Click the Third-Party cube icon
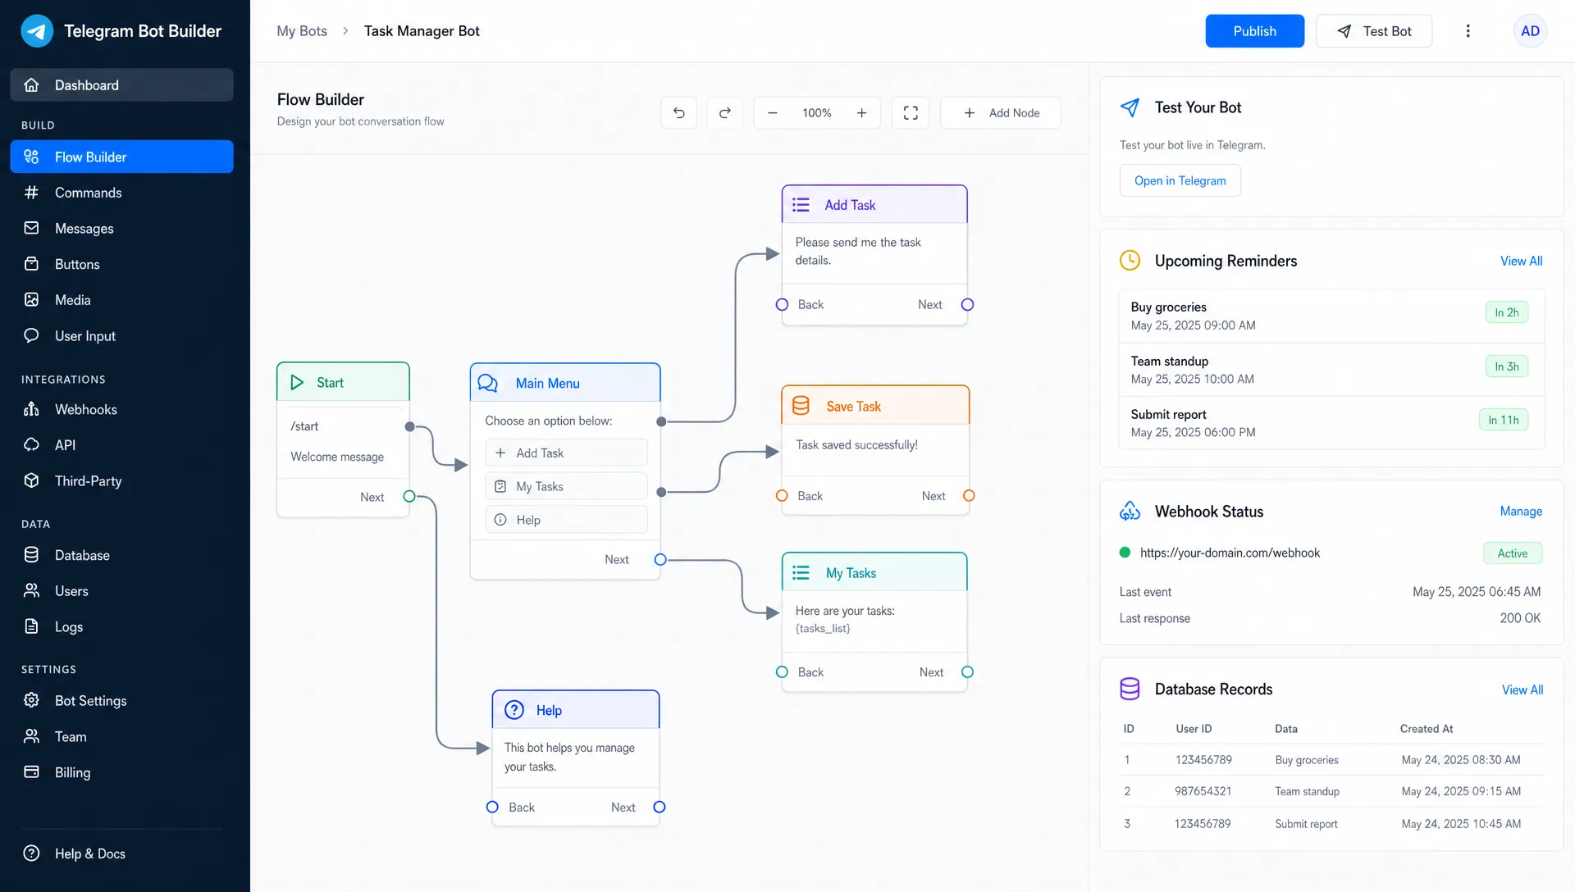Screen dimensions: 1575x892 (x=31, y=480)
